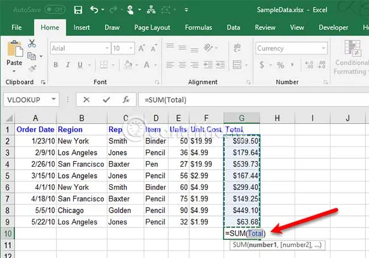Expand the Name Box VLOOKUP dropdown arrow
This screenshot has height=258, width=369.
click(54, 99)
